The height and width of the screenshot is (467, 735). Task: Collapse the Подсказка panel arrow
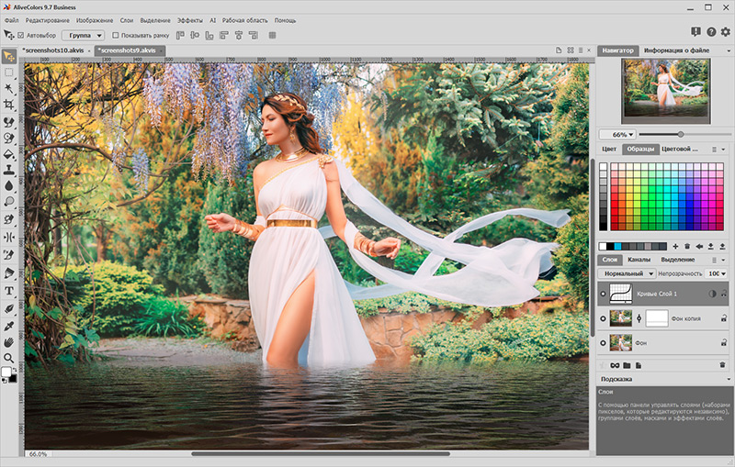tap(729, 379)
